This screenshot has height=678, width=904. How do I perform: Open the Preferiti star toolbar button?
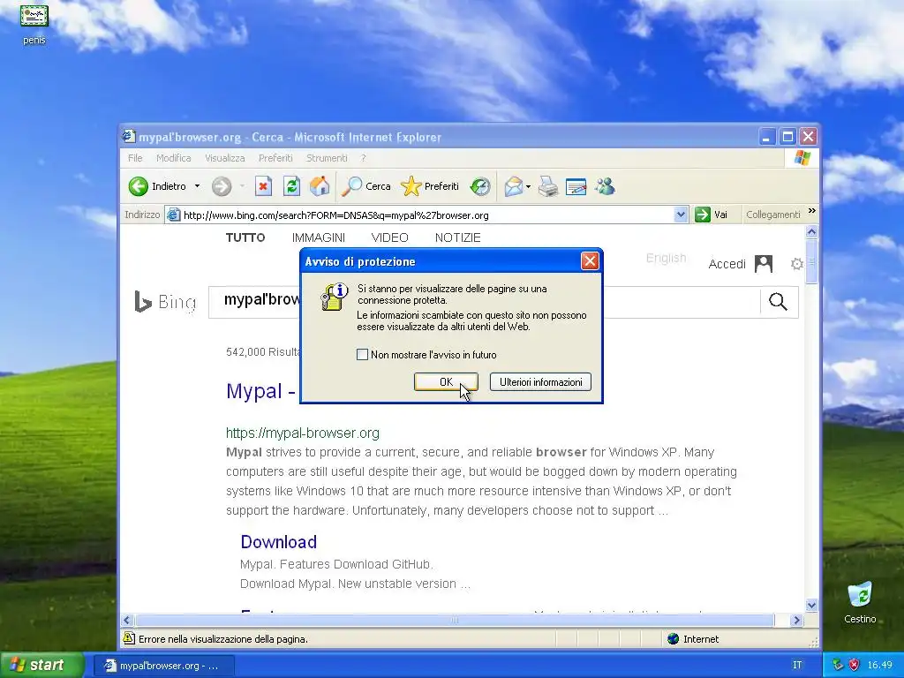tap(430, 186)
